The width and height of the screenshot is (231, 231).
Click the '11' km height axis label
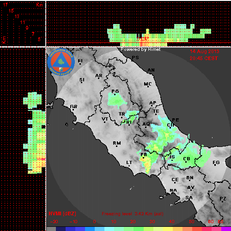(23, 22)
